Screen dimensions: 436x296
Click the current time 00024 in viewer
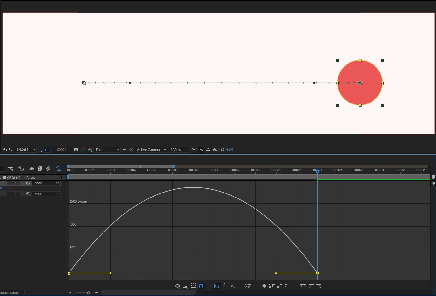[62, 150]
